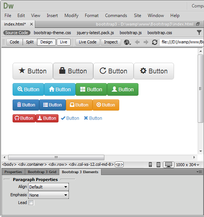Open the preview in browser globe icon
Image resolution: width=204 pixels, height=217 pixels.
pyautogui.click(x=127, y=42)
